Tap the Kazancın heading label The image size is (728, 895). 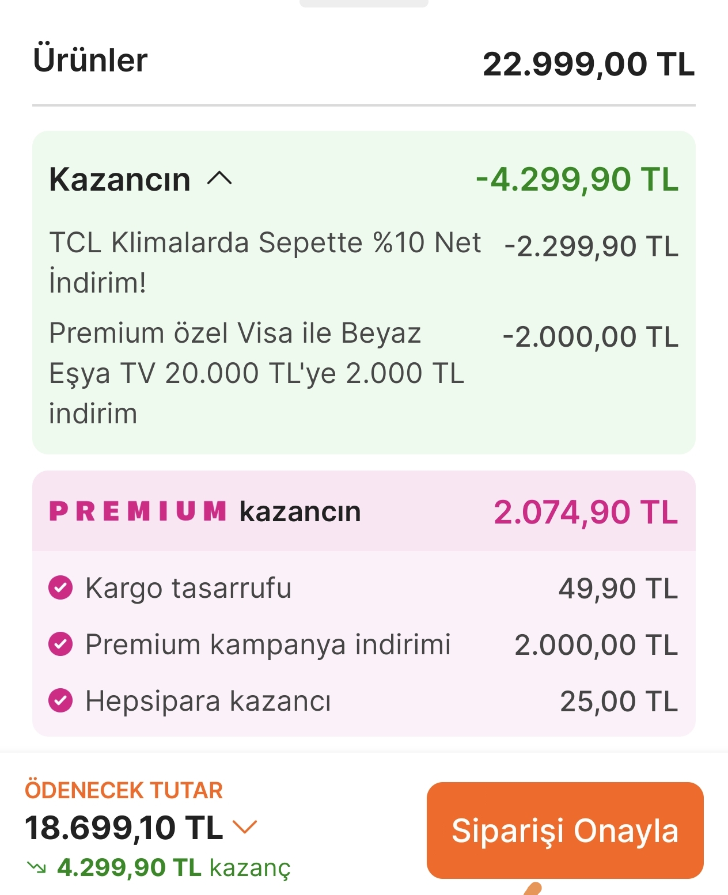click(x=120, y=179)
